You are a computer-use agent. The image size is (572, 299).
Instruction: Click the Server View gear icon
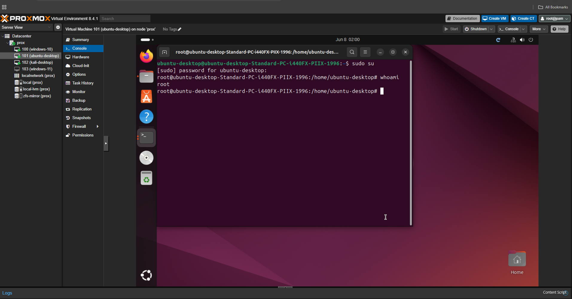[x=58, y=27]
